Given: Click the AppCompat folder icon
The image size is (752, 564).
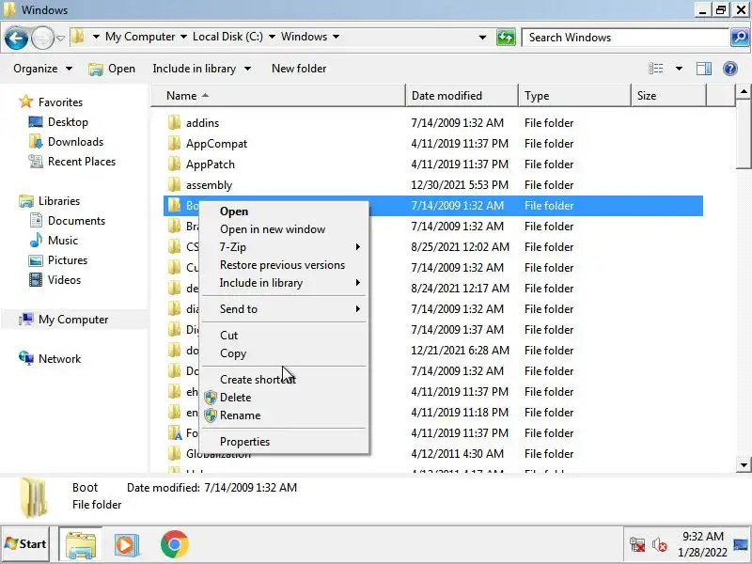Looking at the screenshot, I should point(174,144).
